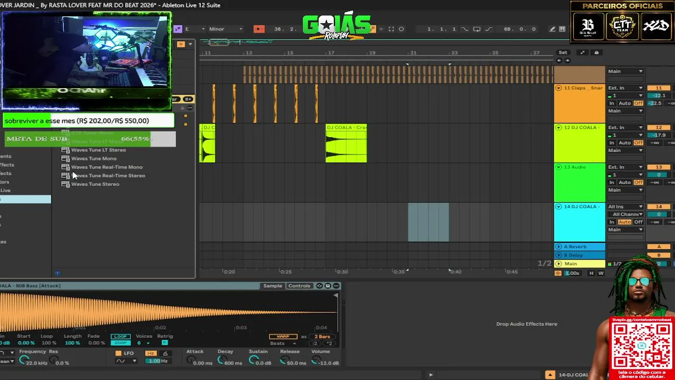The height and width of the screenshot is (380, 675).
Task: Click the play arrow in the status bar
Action: tap(430, 375)
